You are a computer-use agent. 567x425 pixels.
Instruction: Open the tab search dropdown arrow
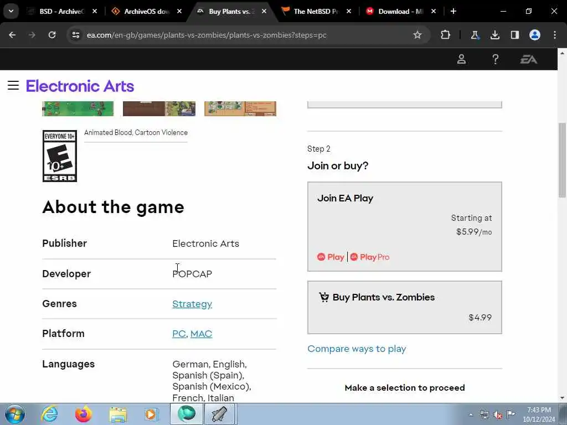(11, 11)
